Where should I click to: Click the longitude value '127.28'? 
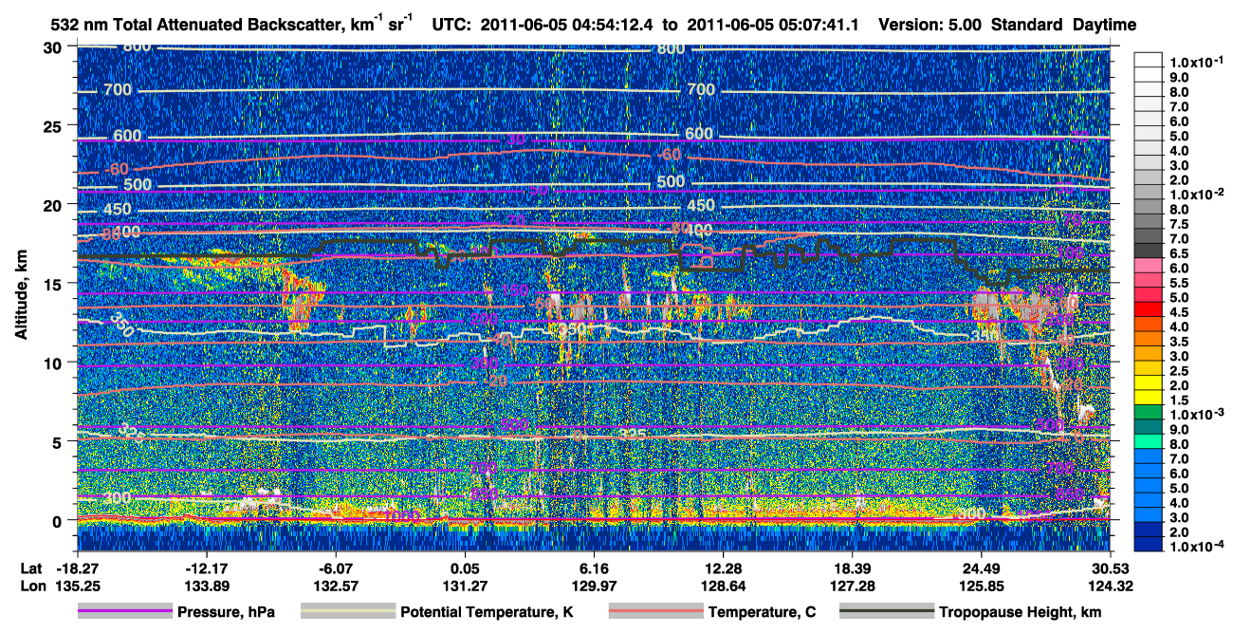pyautogui.click(x=853, y=586)
